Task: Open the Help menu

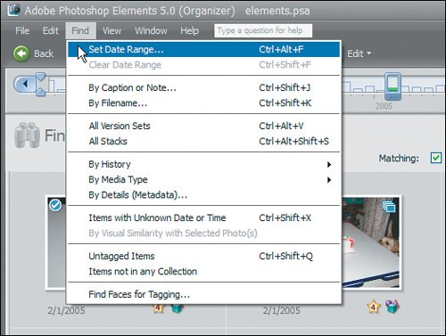Action: pyautogui.click(x=189, y=30)
